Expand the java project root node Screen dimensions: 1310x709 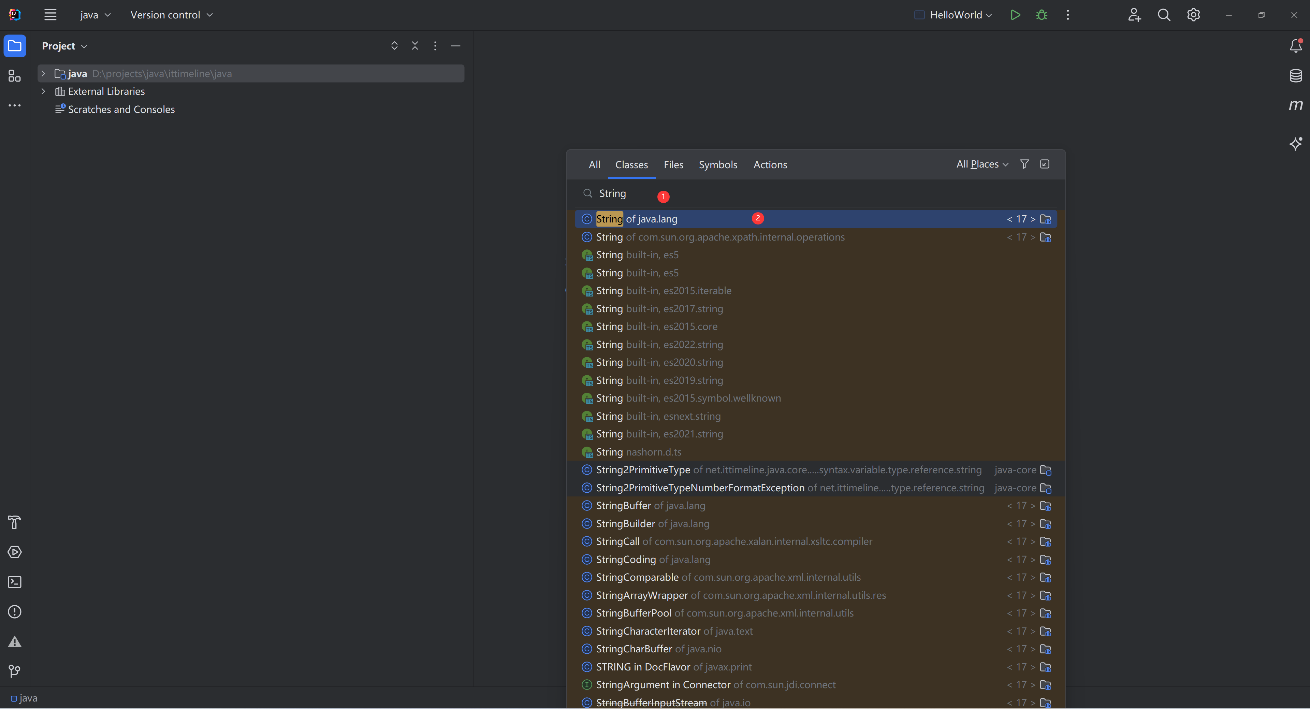[x=43, y=73]
